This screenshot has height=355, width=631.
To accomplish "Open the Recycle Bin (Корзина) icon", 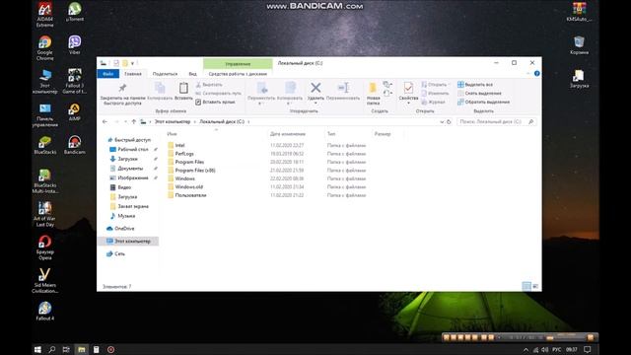I will coord(579,45).
